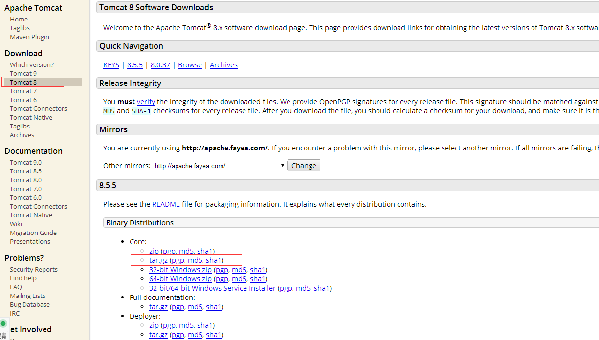
Task: Jump to the 8.5.5 quick navigation link
Action: [135, 65]
